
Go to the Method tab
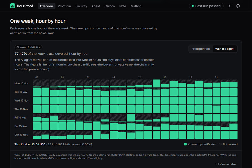pos(136,6)
